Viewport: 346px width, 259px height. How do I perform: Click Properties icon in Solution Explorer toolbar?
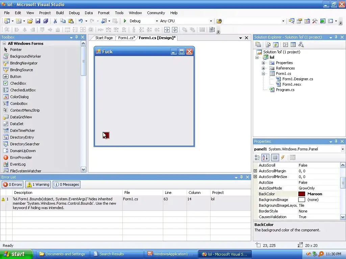point(258,45)
